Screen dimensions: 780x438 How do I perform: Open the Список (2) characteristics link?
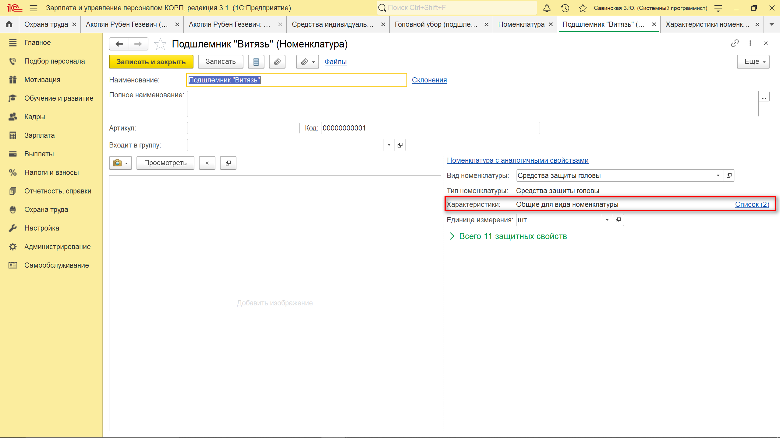[x=752, y=204]
